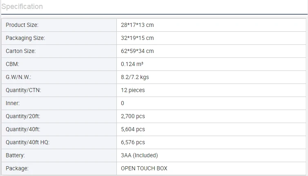Click the OPEN TOUCH BOX value
308x176 pixels.
click(144, 168)
